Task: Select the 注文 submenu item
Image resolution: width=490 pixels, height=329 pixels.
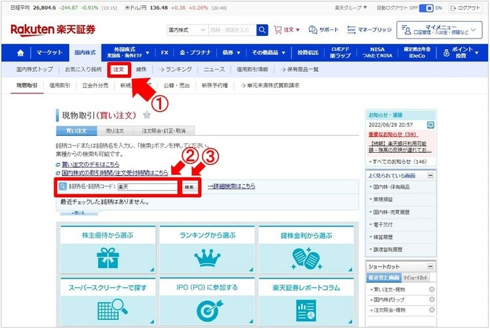Action: click(118, 69)
